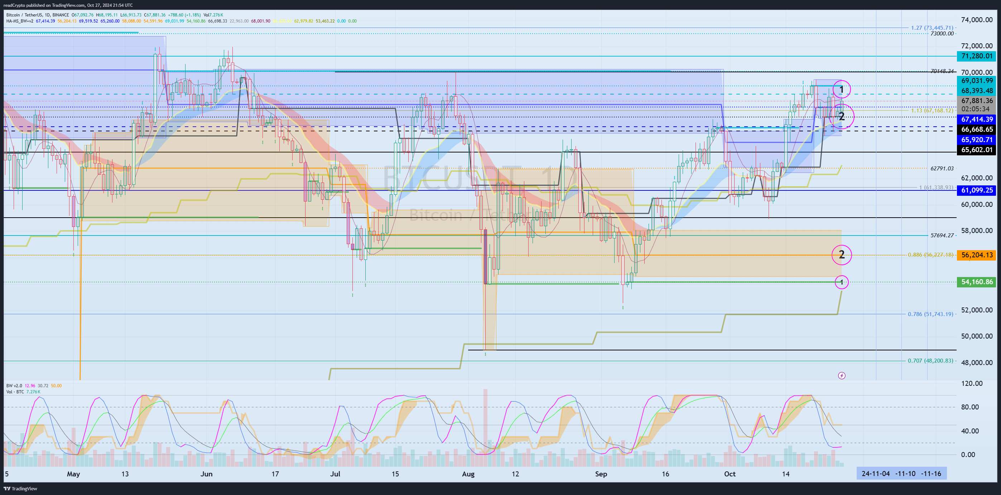Image resolution: width=1001 pixels, height=495 pixels.
Task: Click the HA-MS_BW+v2 indicator legend
Action: [x=19, y=21]
